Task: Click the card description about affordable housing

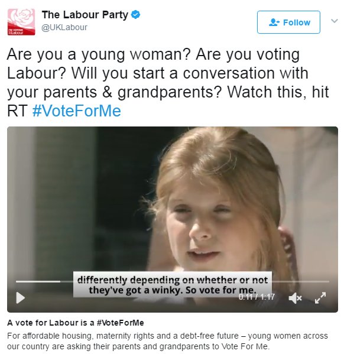Action: point(167,341)
